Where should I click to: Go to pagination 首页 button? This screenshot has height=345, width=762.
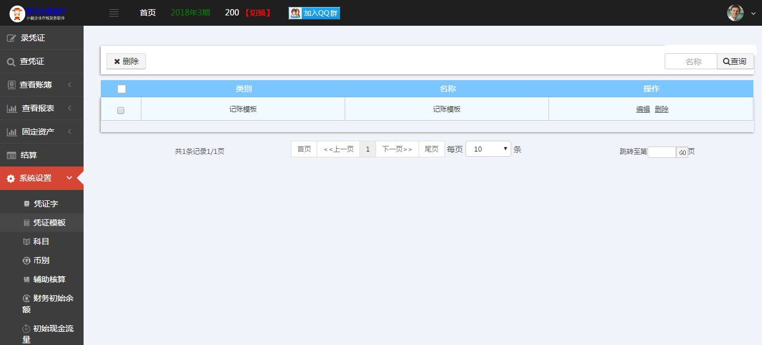pyautogui.click(x=304, y=149)
